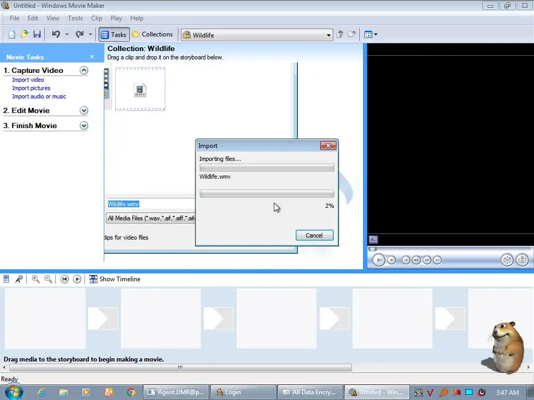Click the Wildlife.wmv import progress bar
Image resolution: width=534 pixels, height=400 pixels.
pos(266,194)
